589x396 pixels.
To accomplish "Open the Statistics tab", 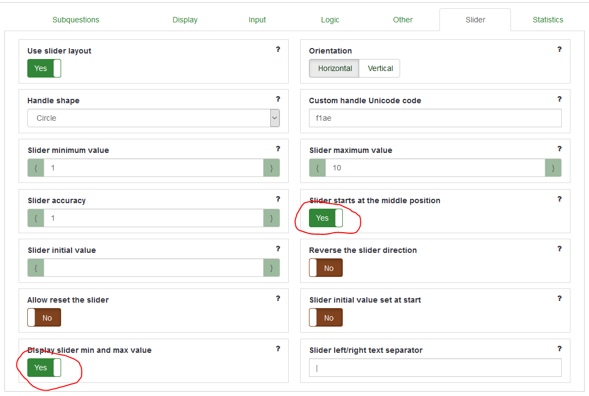I will [548, 20].
